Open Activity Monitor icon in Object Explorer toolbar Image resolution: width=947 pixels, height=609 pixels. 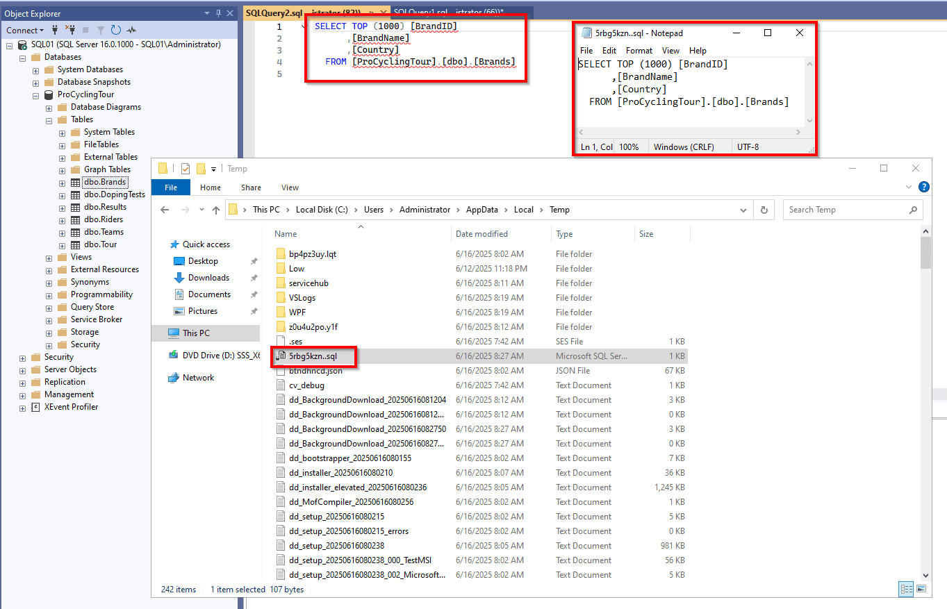click(x=131, y=30)
